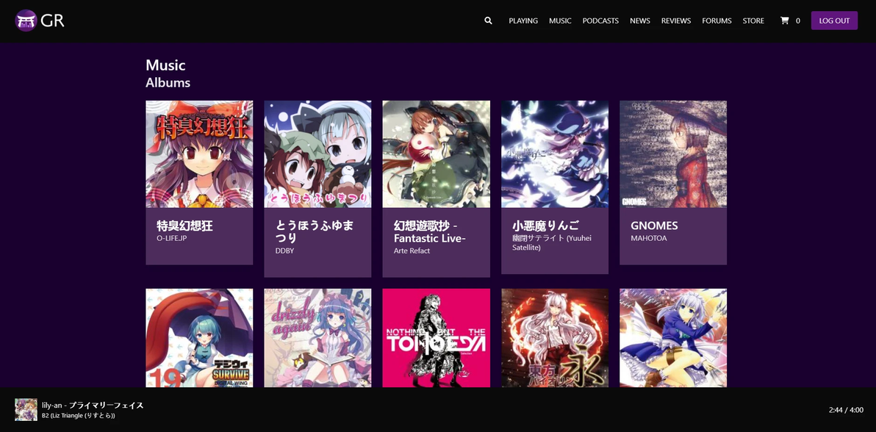The width and height of the screenshot is (876, 432).
Task: Click the now-playing album art thumbnail
Action: click(x=26, y=410)
